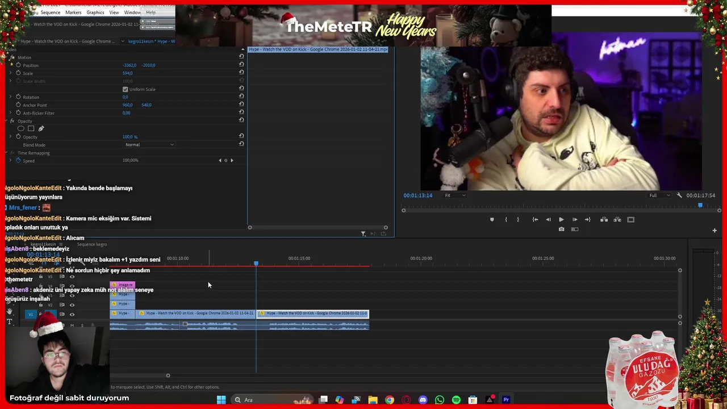Image resolution: width=727 pixels, height=409 pixels.
Task: Toggle the Anti-flicker Filter stopwatch icon
Action: (18, 113)
